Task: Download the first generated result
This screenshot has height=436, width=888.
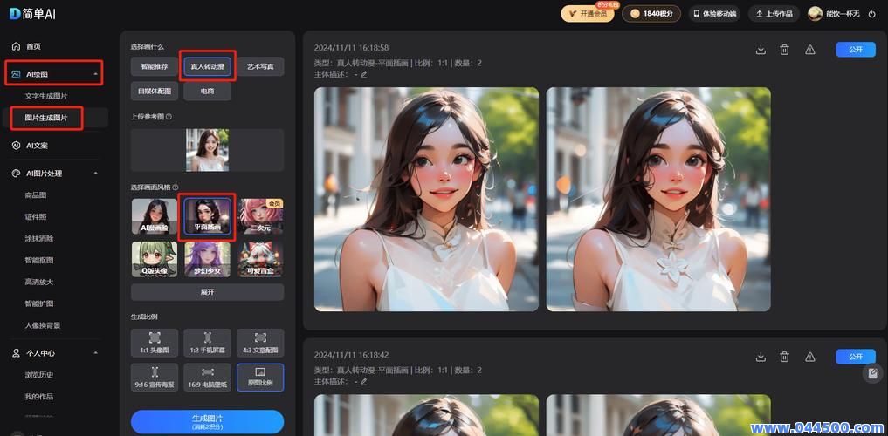Action: click(761, 50)
